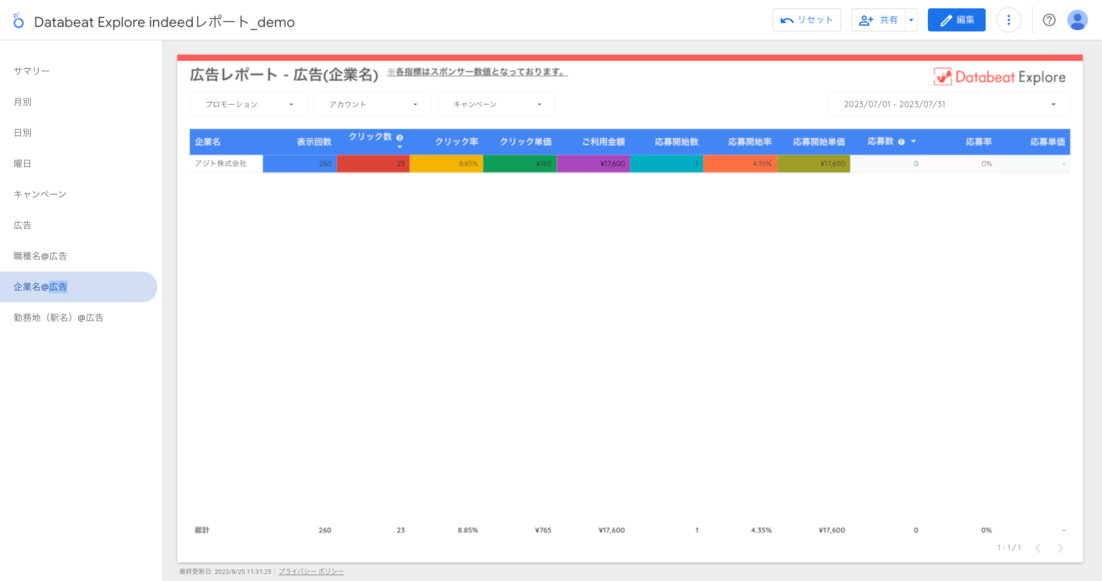Open the 月別 page
The height and width of the screenshot is (581, 1102).
tap(78, 101)
